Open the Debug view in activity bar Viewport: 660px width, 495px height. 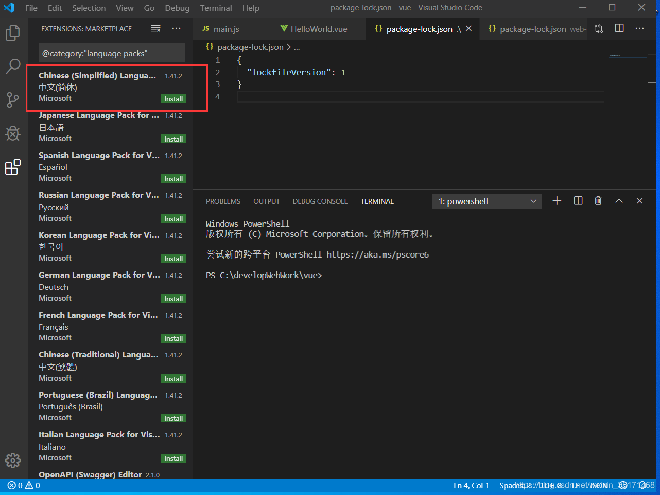(x=13, y=133)
